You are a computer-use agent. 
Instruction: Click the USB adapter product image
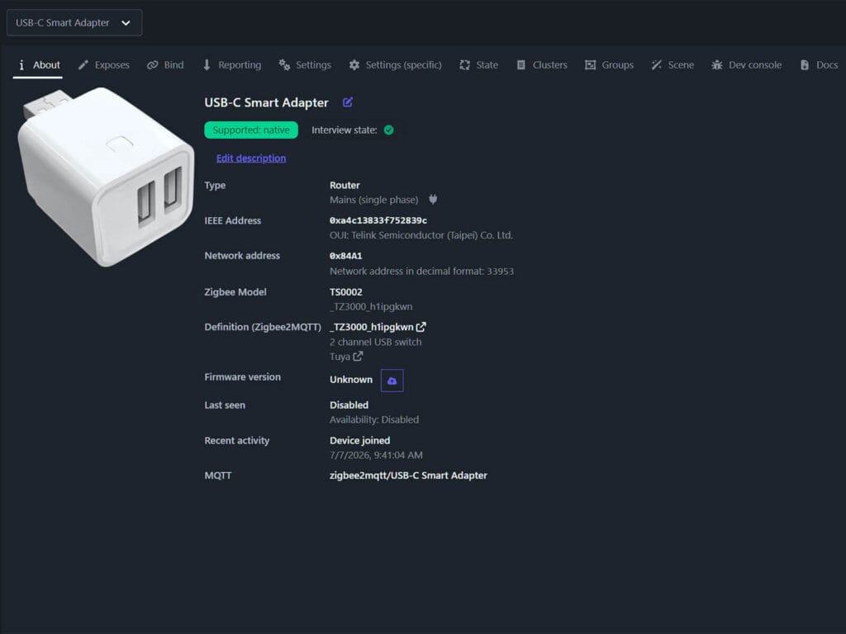tap(105, 177)
